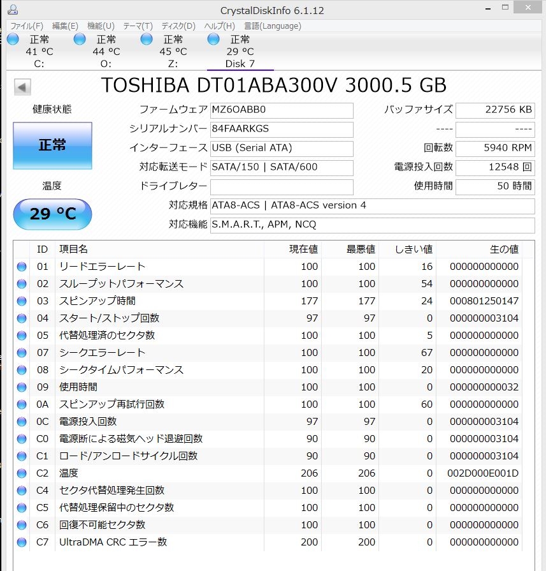Open the 言語(Language) menu
Viewport: 546px width, 571px height.
(x=273, y=26)
